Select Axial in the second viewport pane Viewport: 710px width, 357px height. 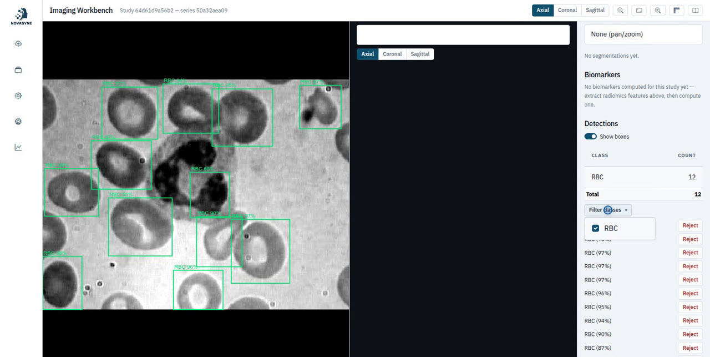click(x=368, y=54)
